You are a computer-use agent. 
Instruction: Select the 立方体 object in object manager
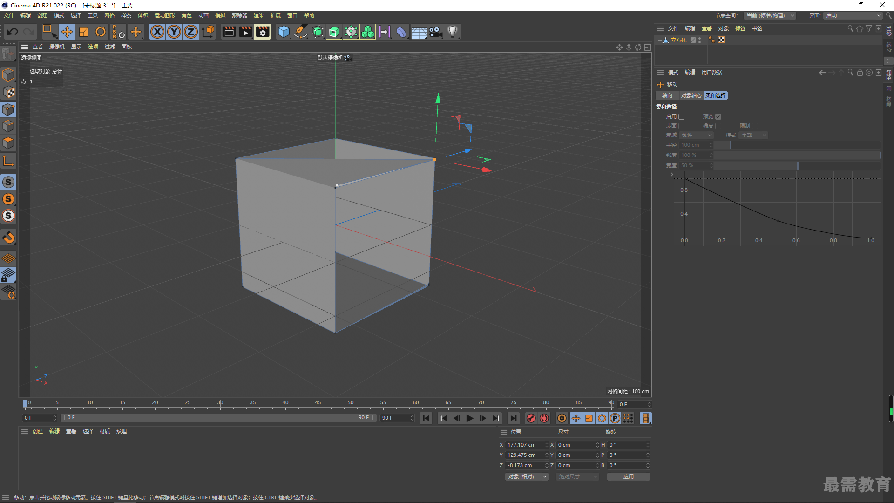click(678, 40)
